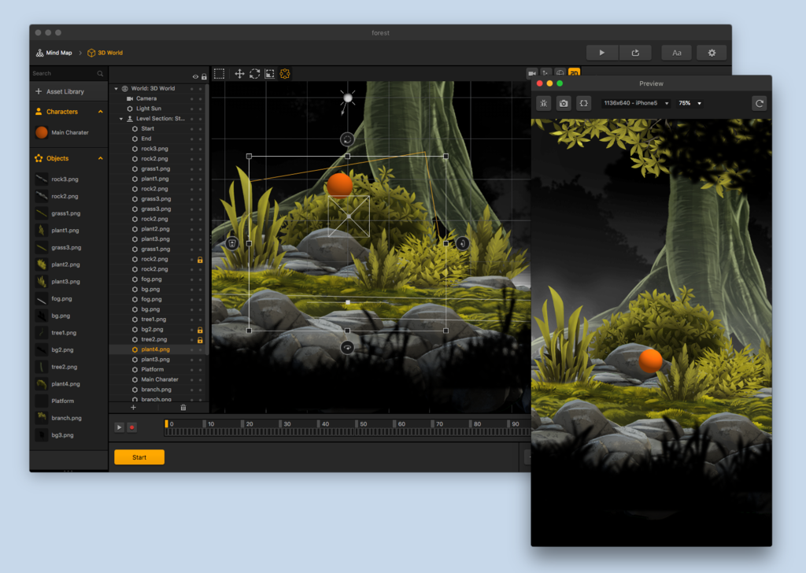The height and width of the screenshot is (573, 806).
Task: Take a screenshot with the camera icon
Action: [x=564, y=103]
